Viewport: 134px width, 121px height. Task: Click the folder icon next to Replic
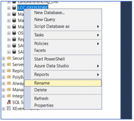tap(9, 71)
